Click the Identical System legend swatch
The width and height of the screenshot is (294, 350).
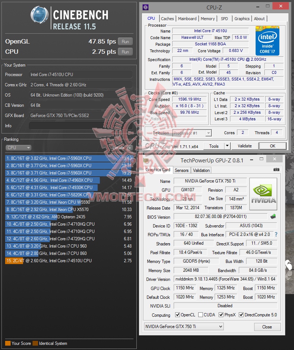coord(35,343)
